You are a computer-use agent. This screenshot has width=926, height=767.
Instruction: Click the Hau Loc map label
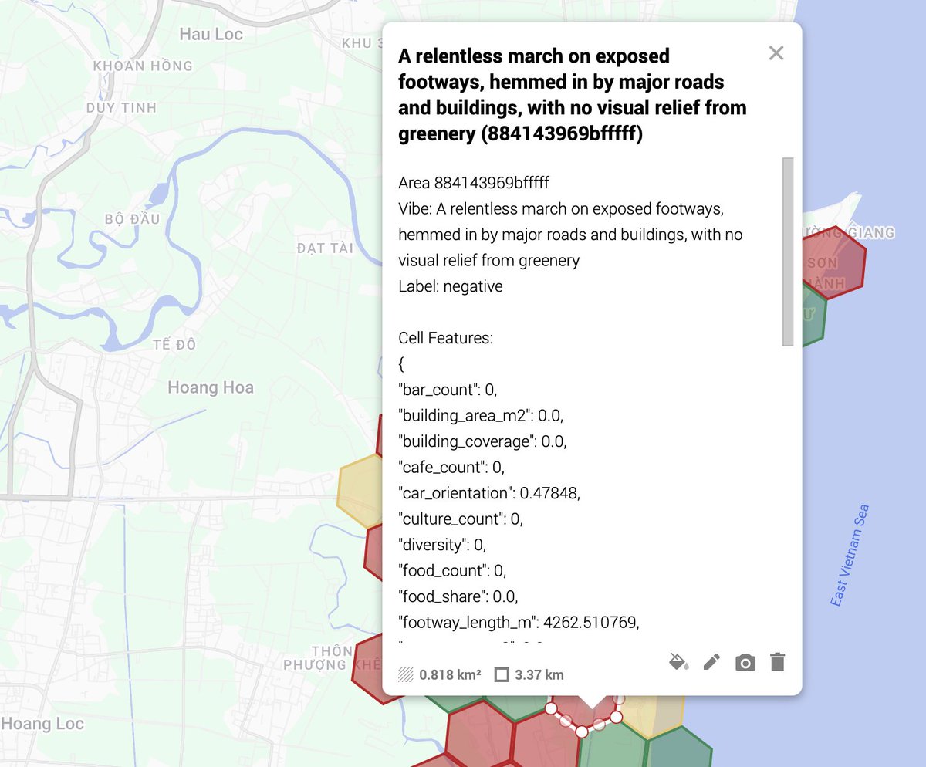coord(211,34)
